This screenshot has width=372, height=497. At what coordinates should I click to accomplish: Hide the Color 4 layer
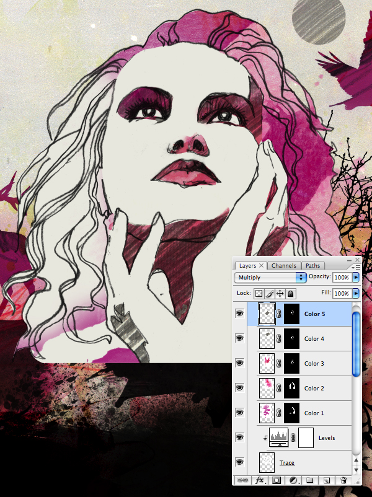click(x=240, y=338)
